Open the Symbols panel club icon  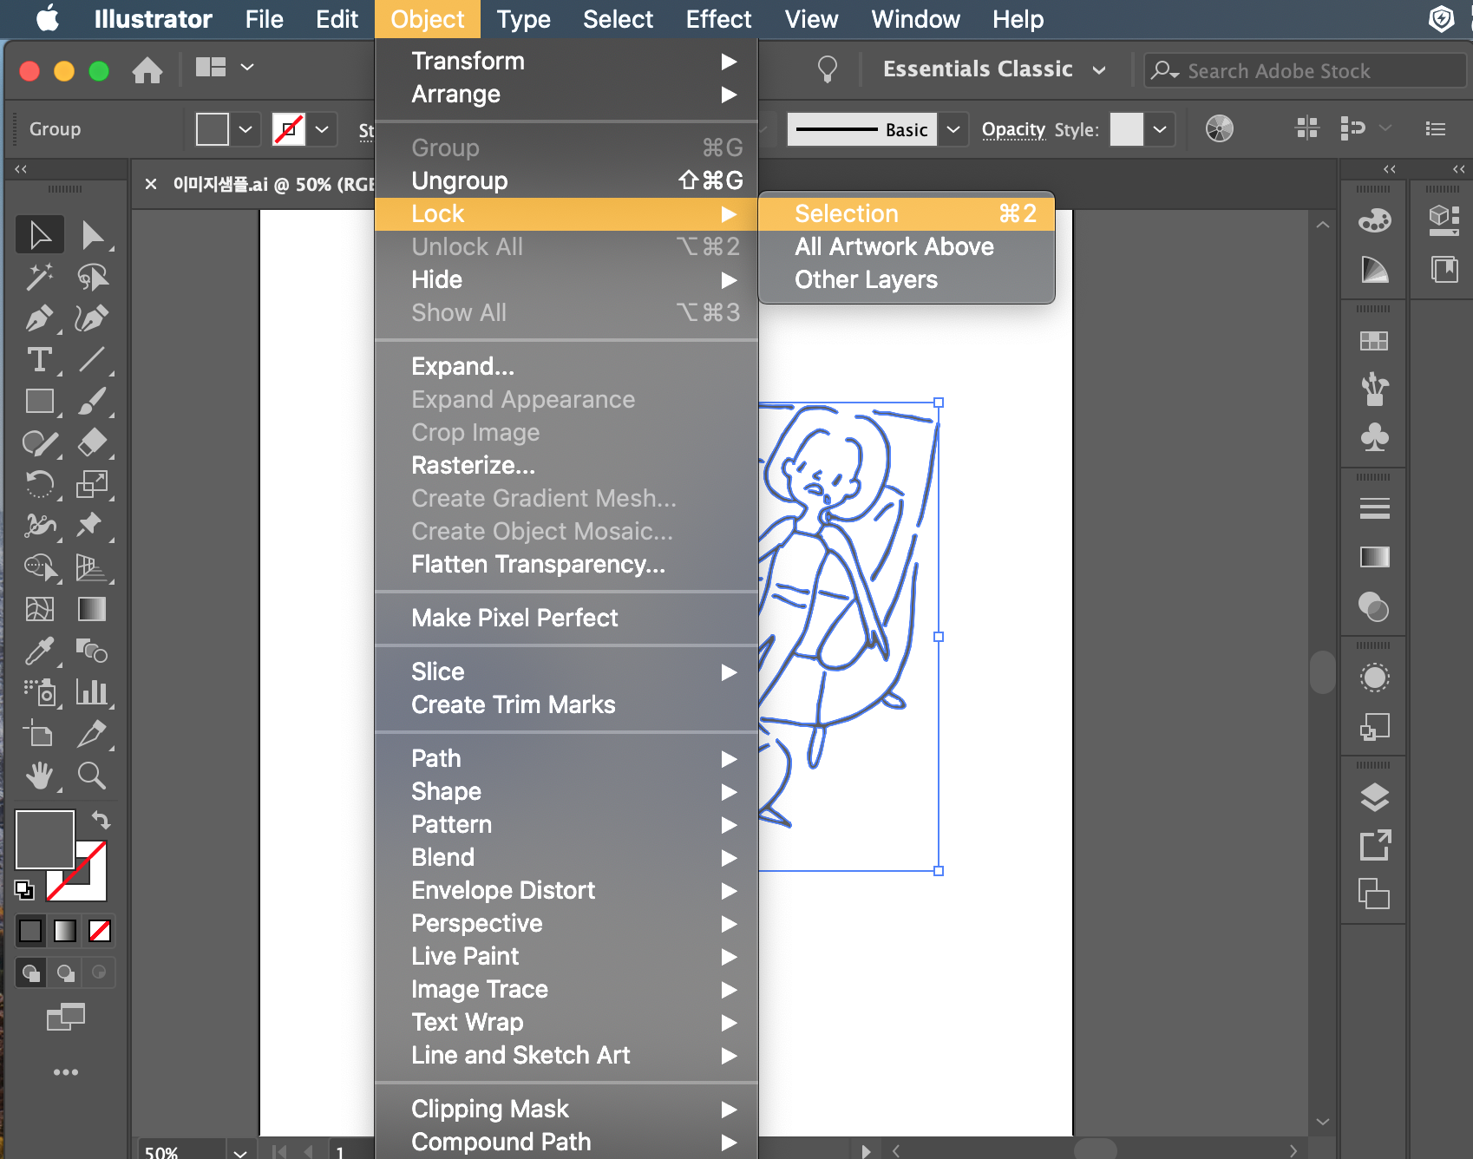(x=1374, y=436)
